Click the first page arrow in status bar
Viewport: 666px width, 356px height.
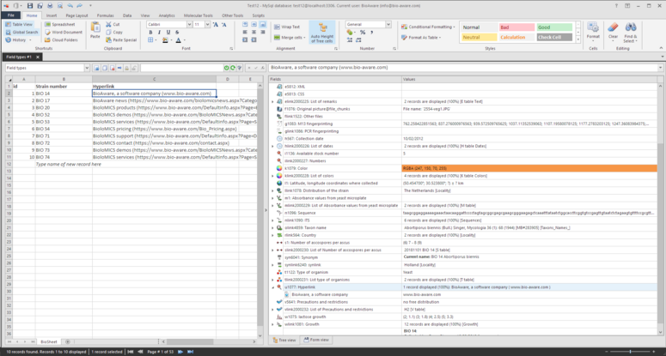pyautogui.click(x=130, y=352)
